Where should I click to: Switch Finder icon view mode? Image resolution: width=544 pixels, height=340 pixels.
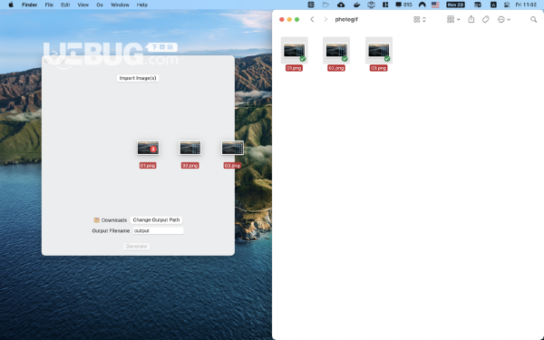tap(420, 19)
